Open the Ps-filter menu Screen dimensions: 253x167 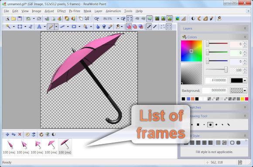coord(75,11)
